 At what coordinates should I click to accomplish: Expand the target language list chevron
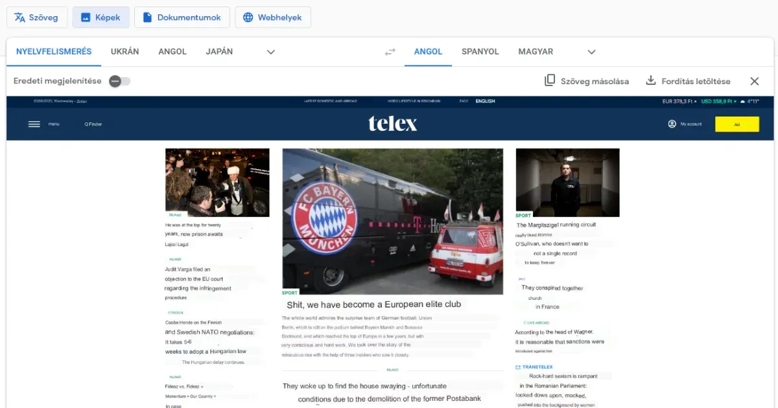coord(591,52)
